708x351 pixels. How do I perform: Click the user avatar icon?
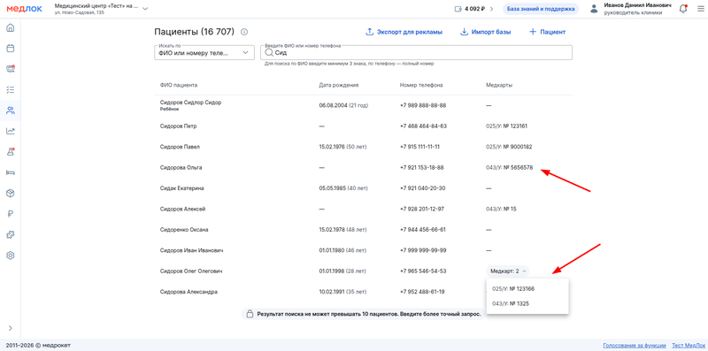(x=594, y=9)
